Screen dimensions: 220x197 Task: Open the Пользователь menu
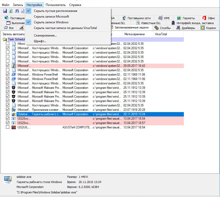point(56,5)
